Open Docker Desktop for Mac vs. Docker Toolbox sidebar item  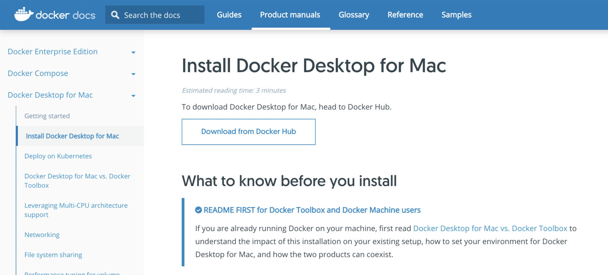[77, 180]
